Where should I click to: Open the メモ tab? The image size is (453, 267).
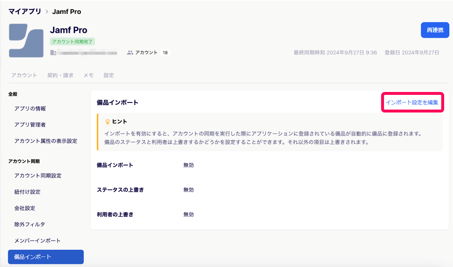pyautogui.click(x=88, y=75)
